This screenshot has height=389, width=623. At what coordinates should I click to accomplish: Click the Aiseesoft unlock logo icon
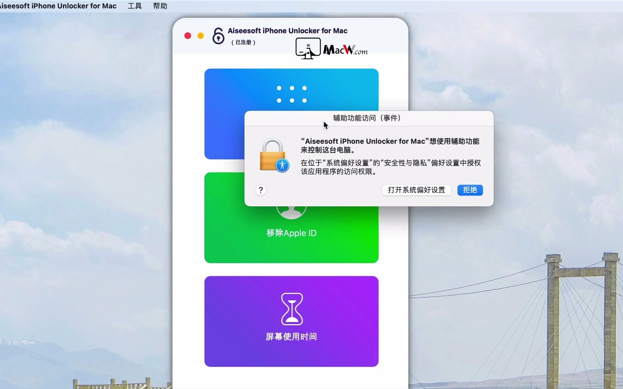218,36
